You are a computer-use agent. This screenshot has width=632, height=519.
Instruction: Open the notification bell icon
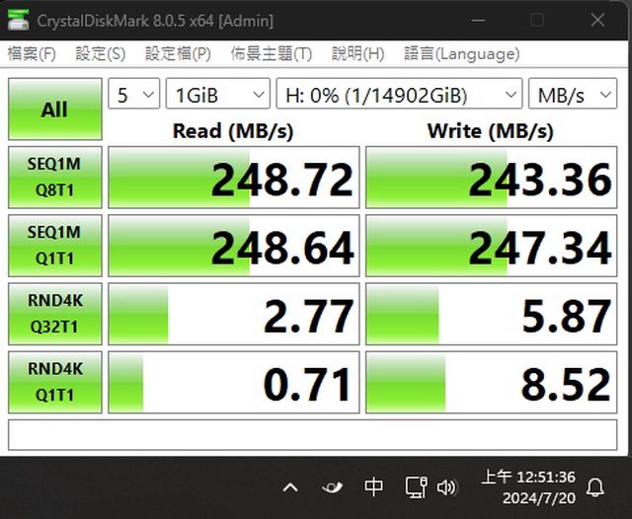click(595, 487)
